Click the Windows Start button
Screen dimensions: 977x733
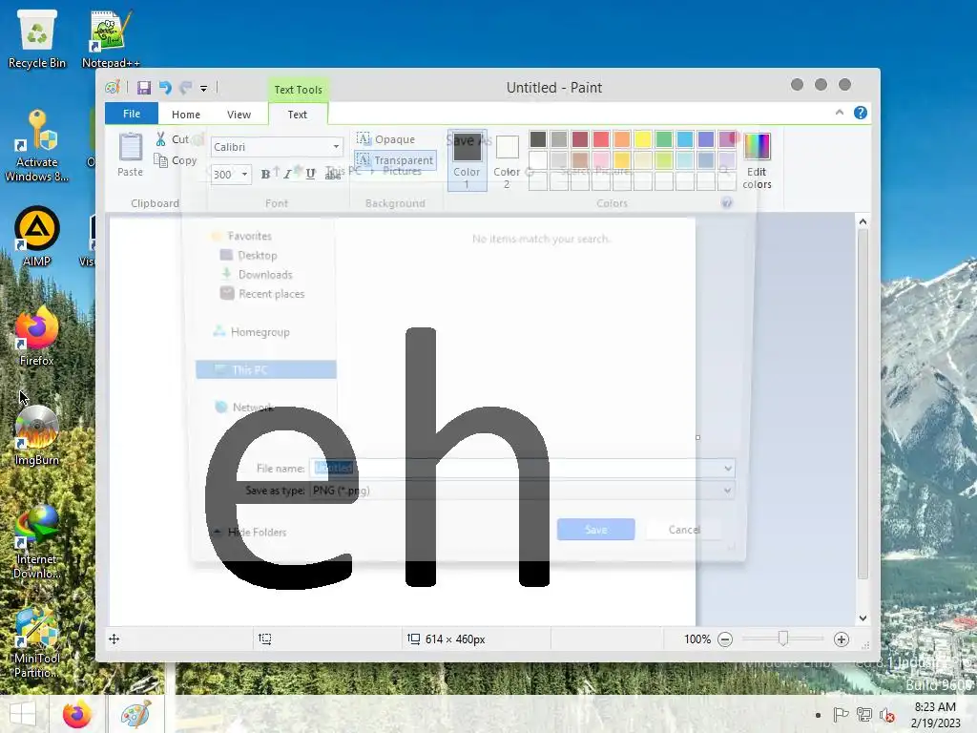point(23,714)
